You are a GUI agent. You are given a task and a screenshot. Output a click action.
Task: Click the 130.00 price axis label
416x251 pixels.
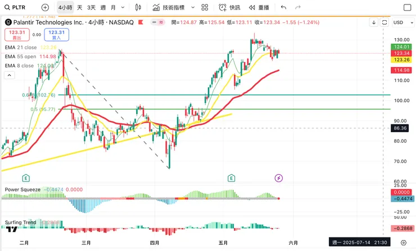tap(401, 40)
